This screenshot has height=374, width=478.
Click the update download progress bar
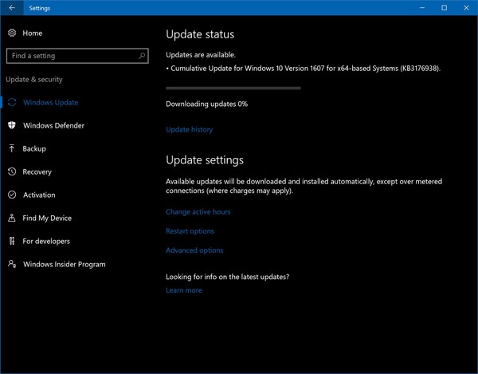click(233, 88)
